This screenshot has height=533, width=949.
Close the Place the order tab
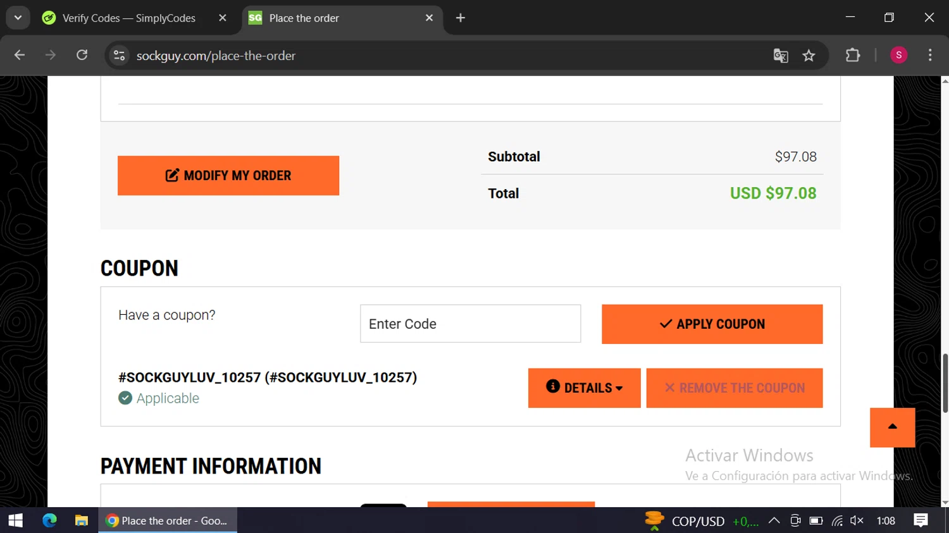click(x=429, y=18)
